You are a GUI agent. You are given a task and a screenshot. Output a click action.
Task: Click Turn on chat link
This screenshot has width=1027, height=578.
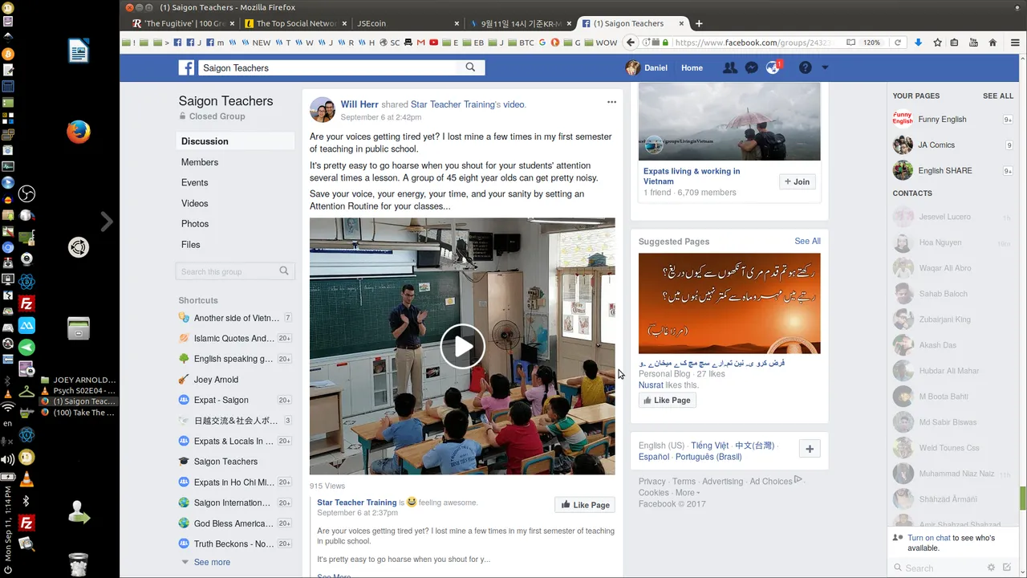929,538
